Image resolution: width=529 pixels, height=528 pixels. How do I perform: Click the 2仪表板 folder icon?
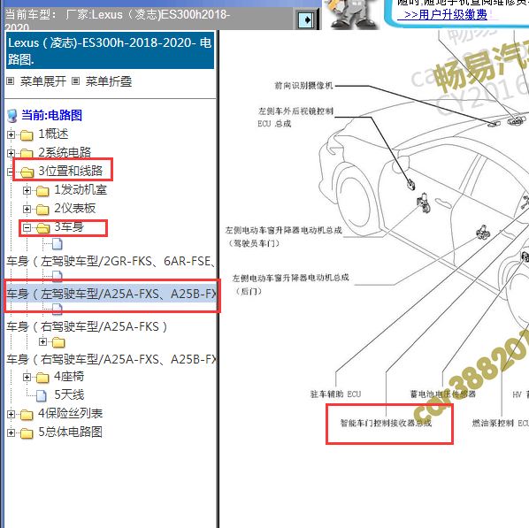pyautogui.click(x=42, y=210)
